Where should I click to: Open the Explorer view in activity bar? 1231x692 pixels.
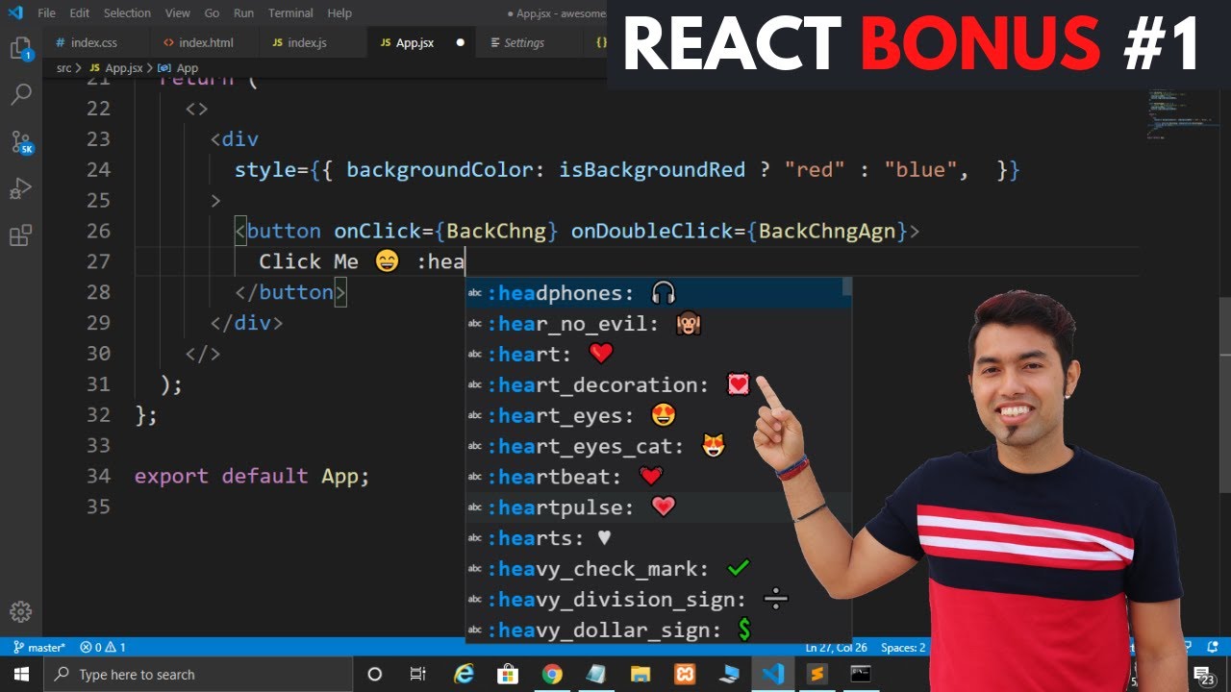pos(21,48)
